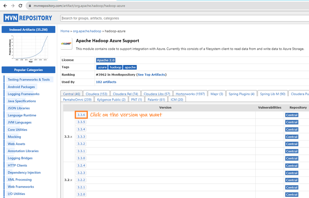Open version 3.3.6
The image size is (309, 198).
click(x=81, y=115)
